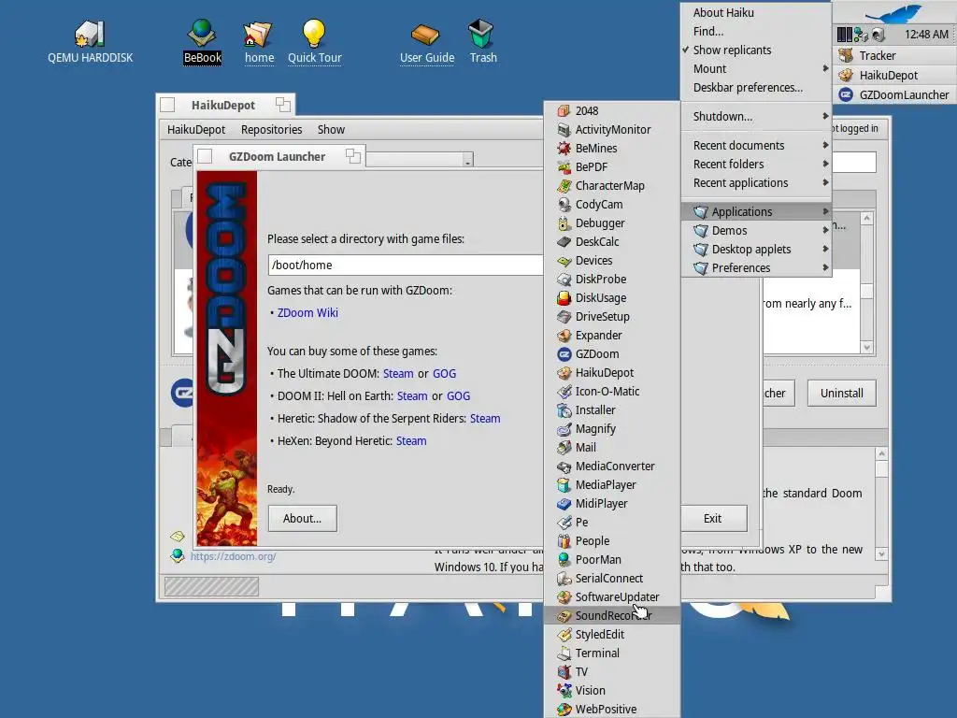Launch DiskProbe icon

564,280
